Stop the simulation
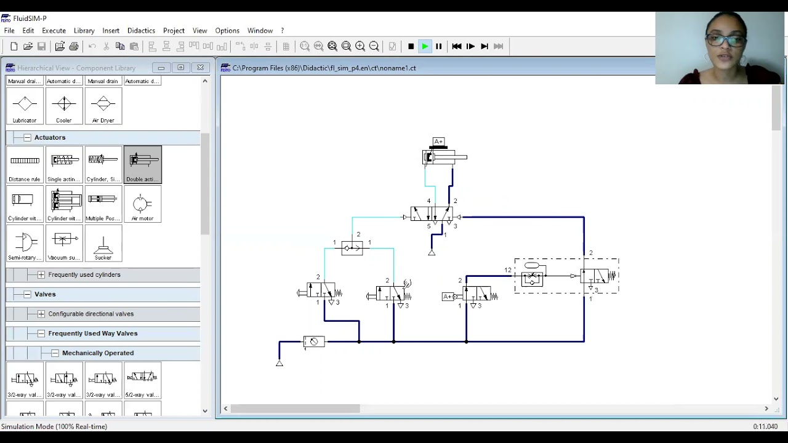This screenshot has height=443, width=788. (x=411, y=46)
